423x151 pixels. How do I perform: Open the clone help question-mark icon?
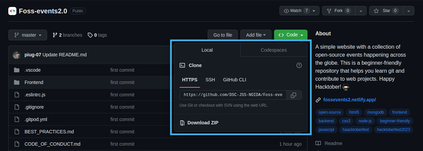(x=299, y=65)
